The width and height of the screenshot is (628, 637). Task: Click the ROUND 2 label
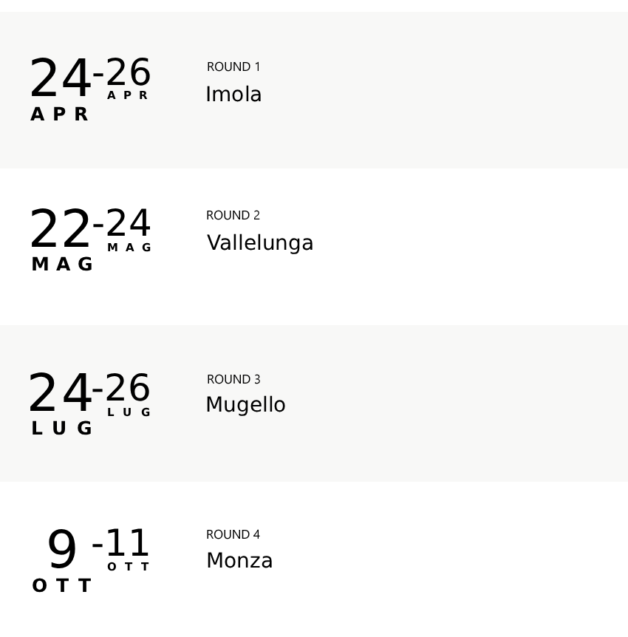coord(233,215)
